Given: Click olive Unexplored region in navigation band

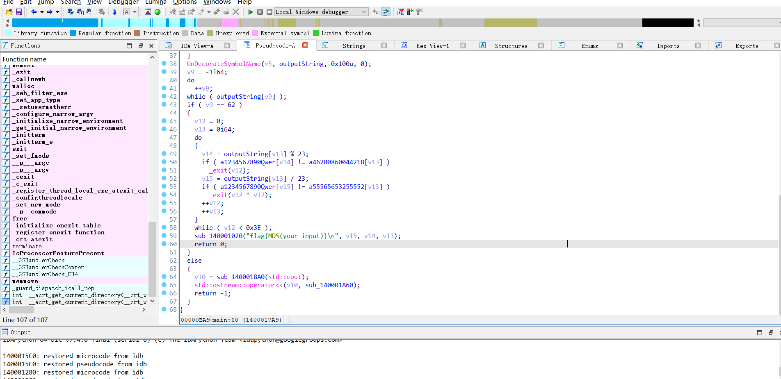Looking at the screenshot, I should tap(511, 23).
